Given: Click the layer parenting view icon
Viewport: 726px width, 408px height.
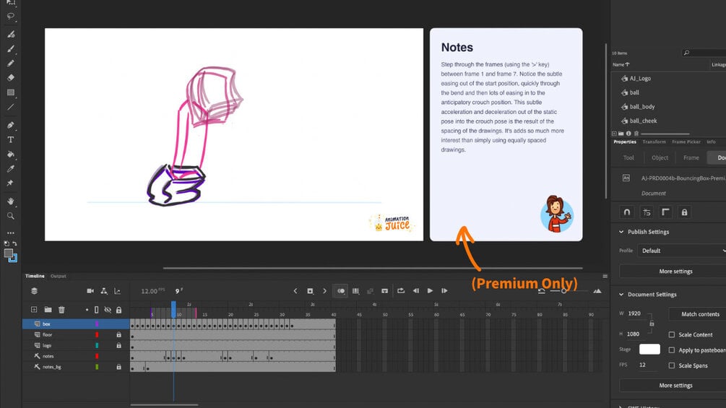Looking at the screenshot, I should 104,291.
